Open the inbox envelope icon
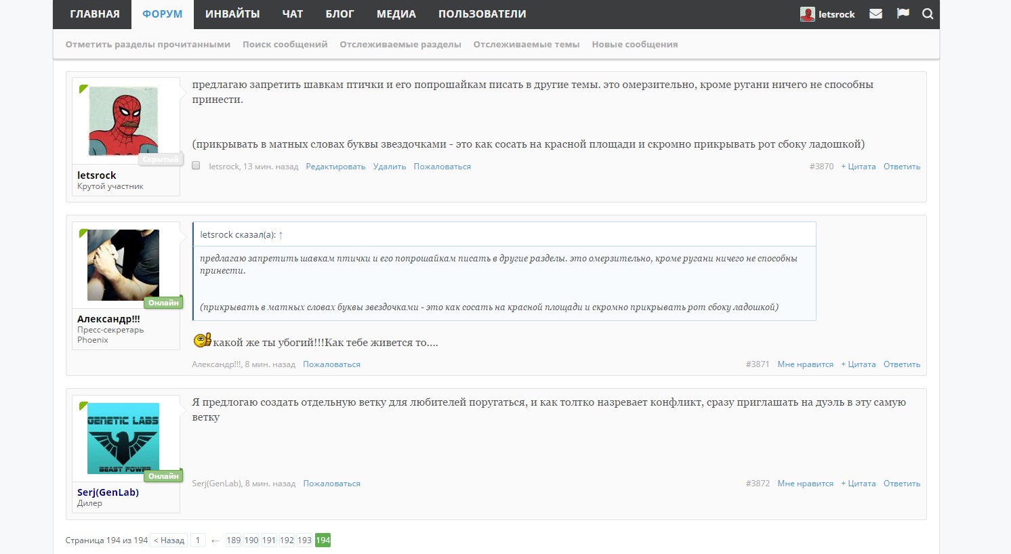The height and width of the screenshot is (554, 1011). (x=875, y=14)
